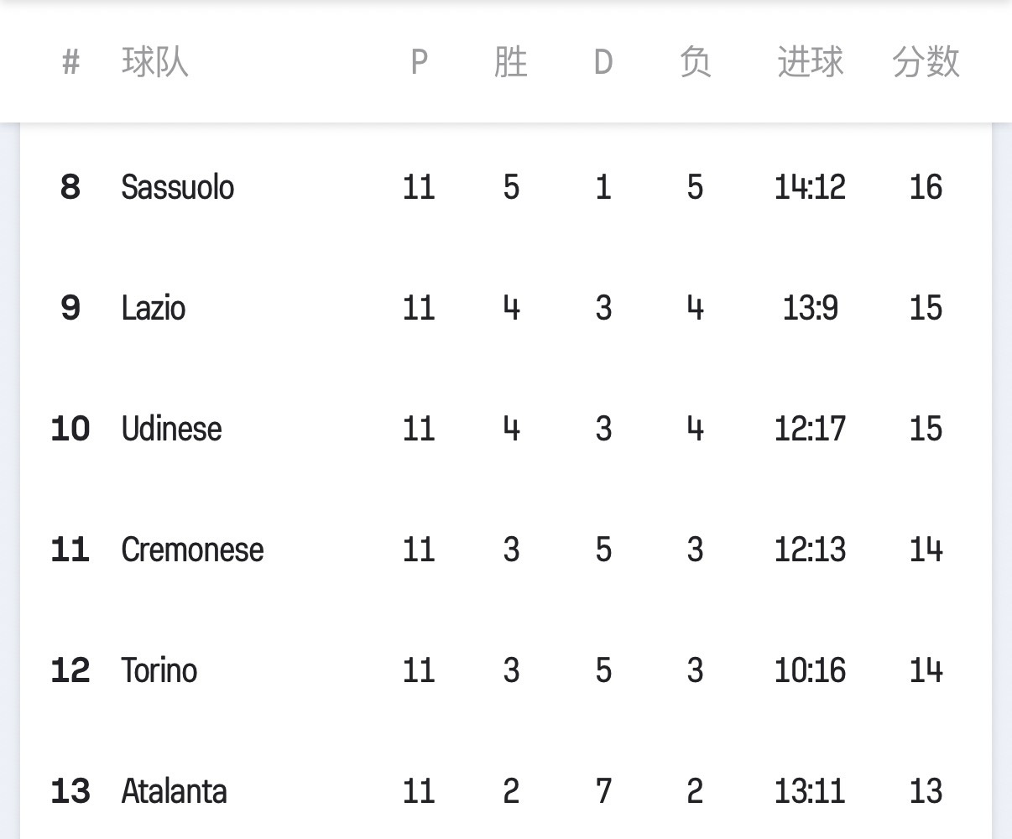Click the 负 column header

tap(695, 62)
